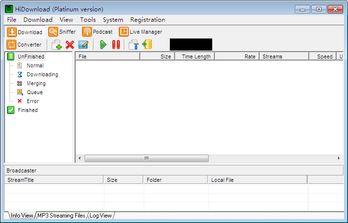Open options with the hammer document icon
The width and height of the screenshot is (348, 223).
point(134,45)
